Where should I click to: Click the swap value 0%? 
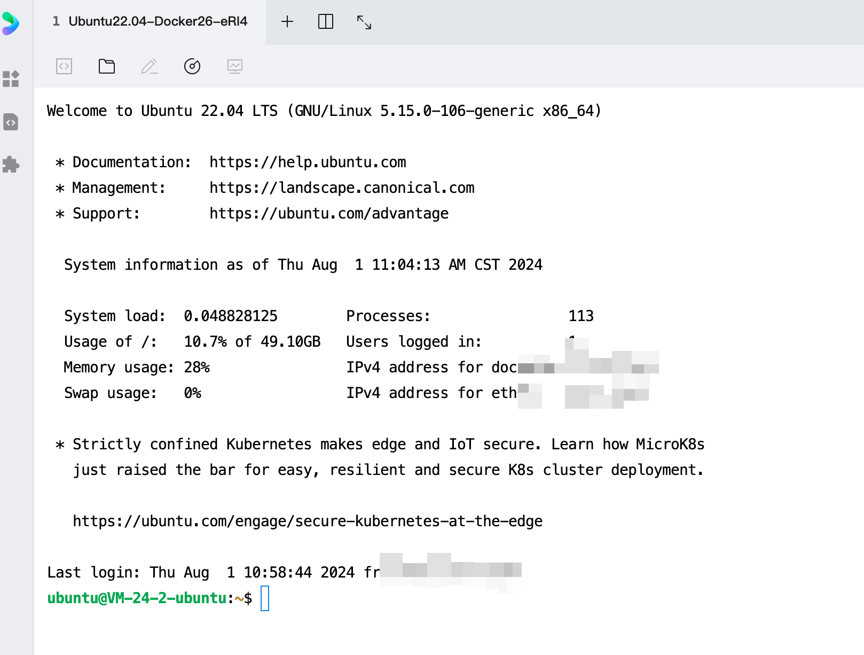coord(193,393)
